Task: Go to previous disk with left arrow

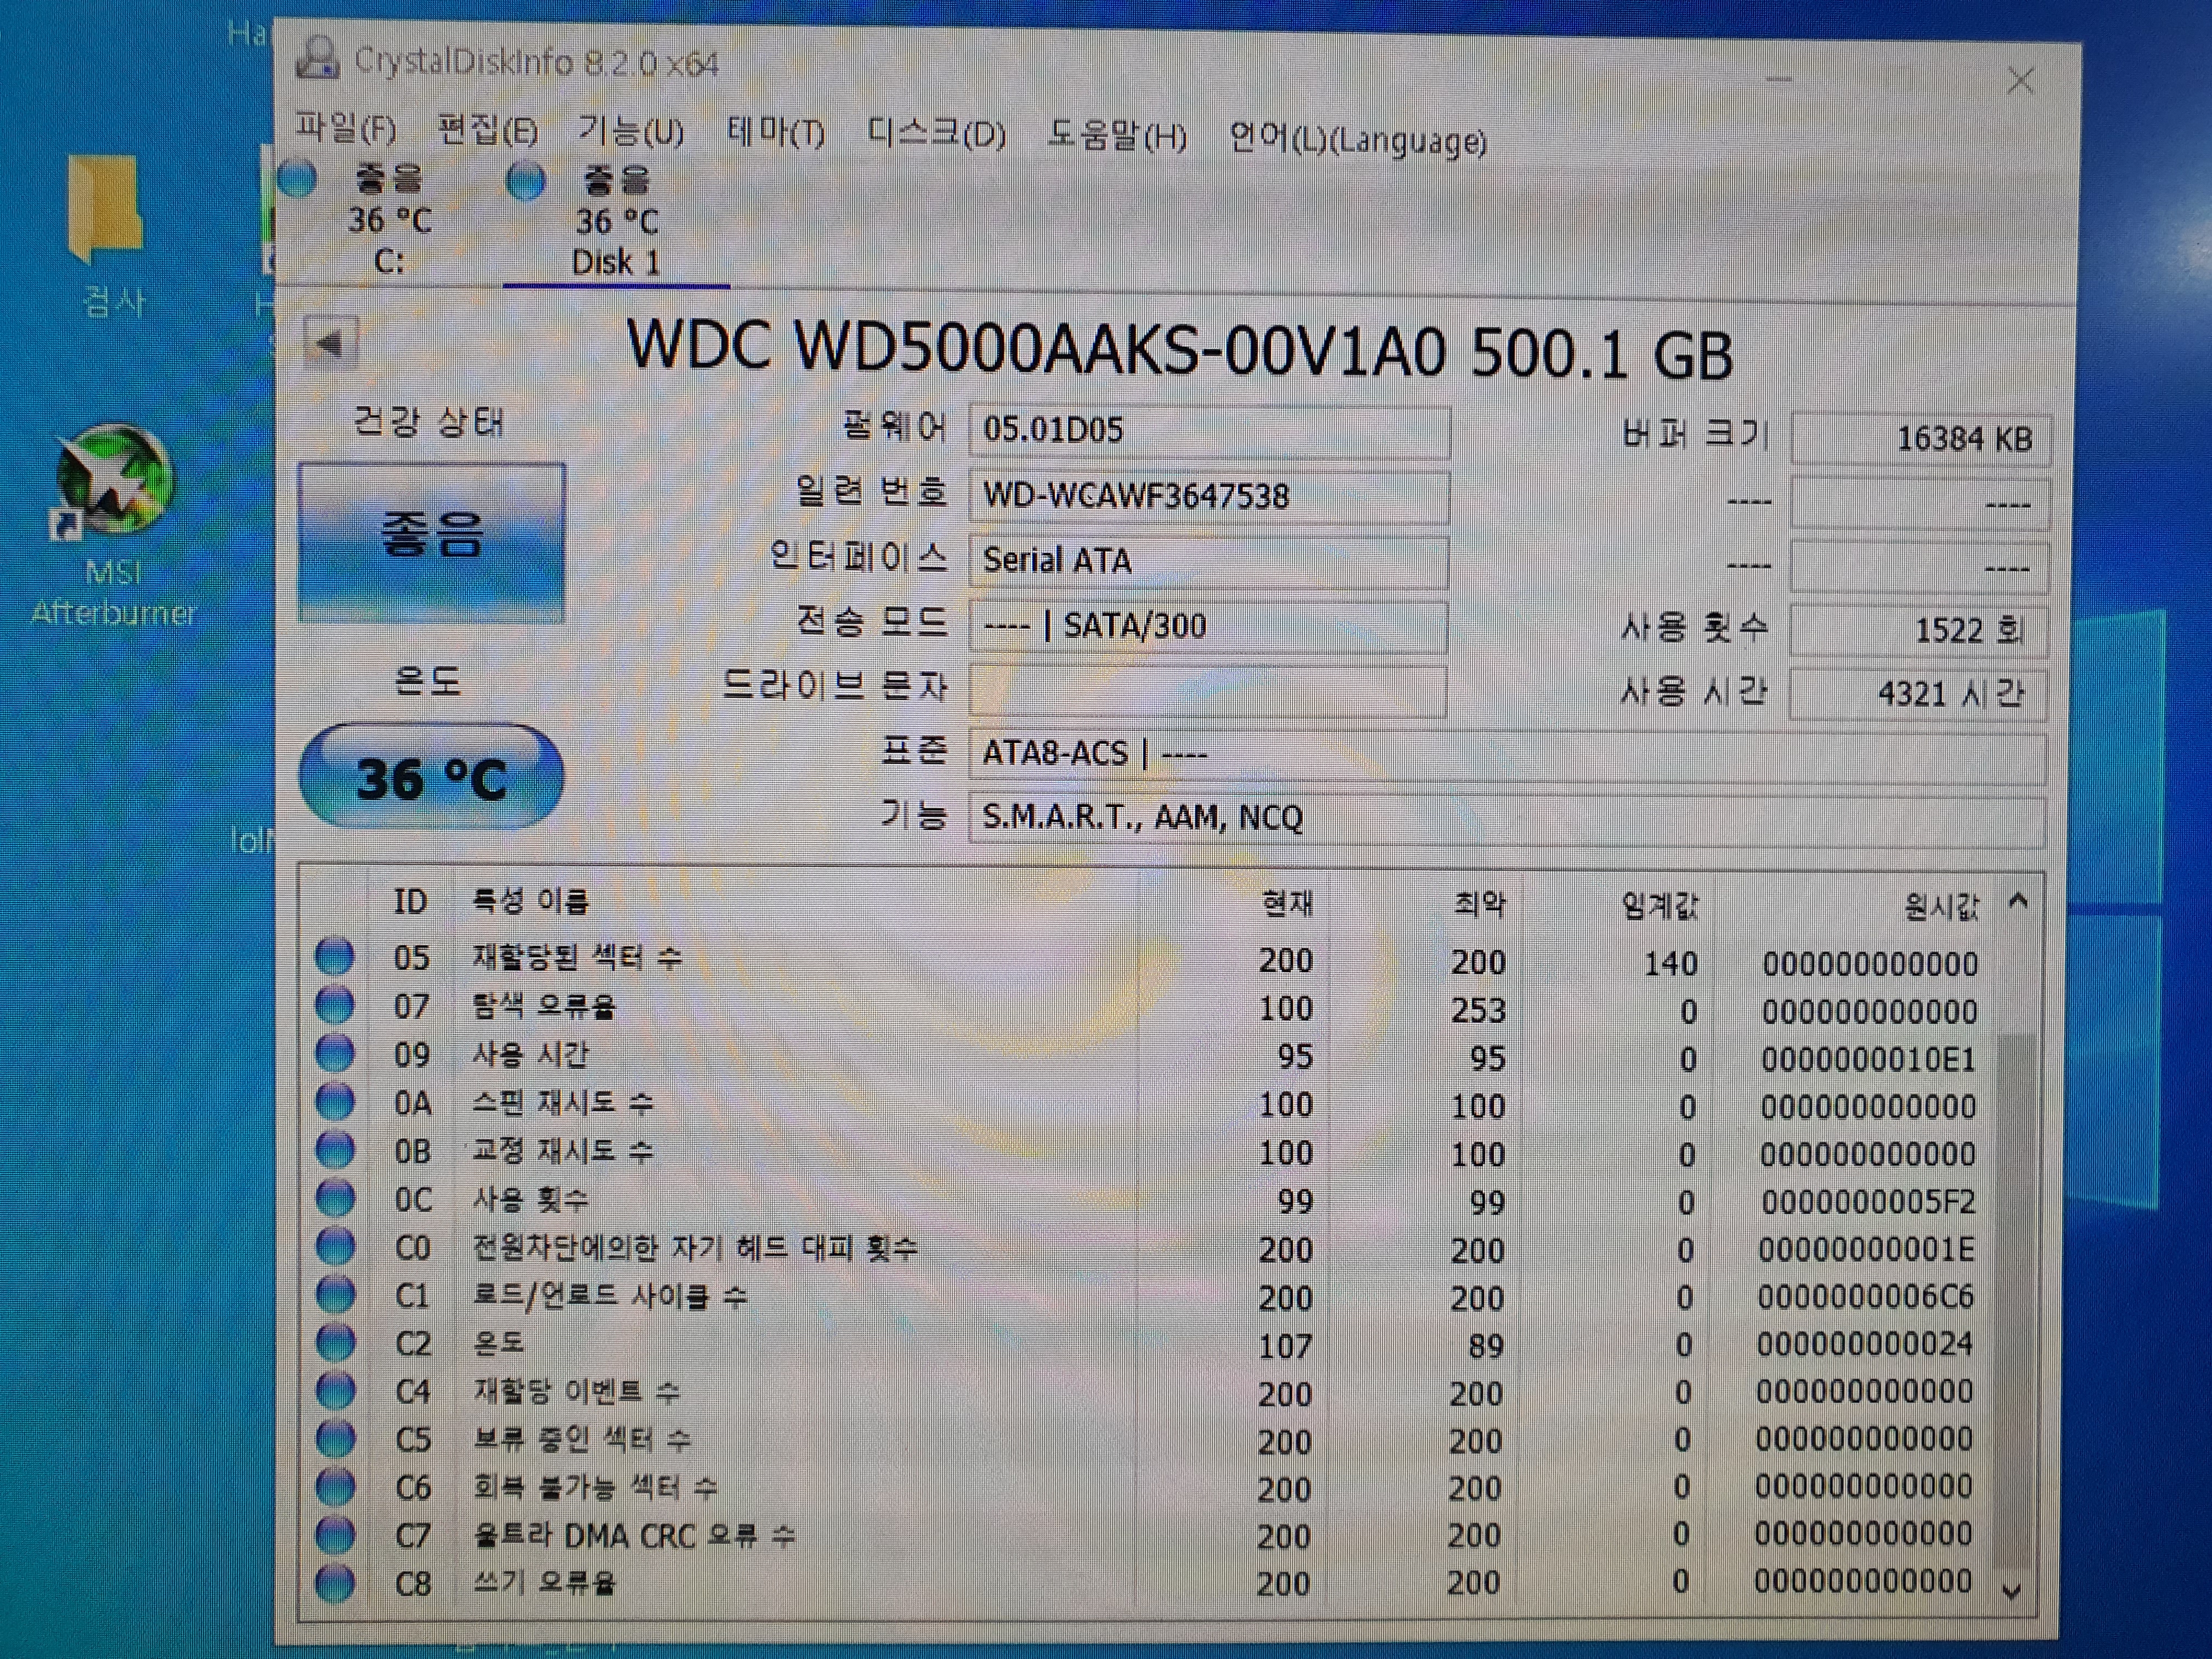Action: (330, 344)
